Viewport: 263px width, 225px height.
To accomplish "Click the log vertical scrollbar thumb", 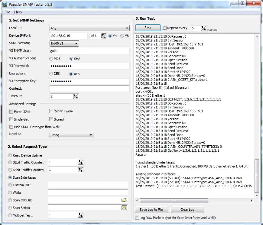I will 257,176.
